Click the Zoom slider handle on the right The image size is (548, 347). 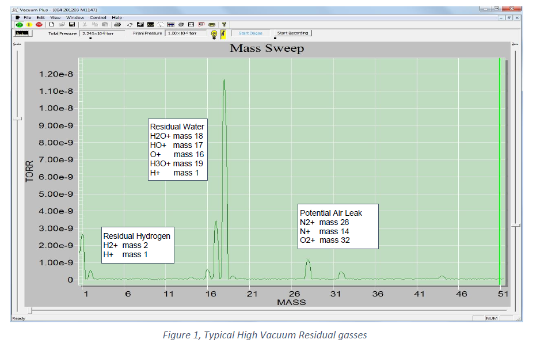click(x=516, y=226)
